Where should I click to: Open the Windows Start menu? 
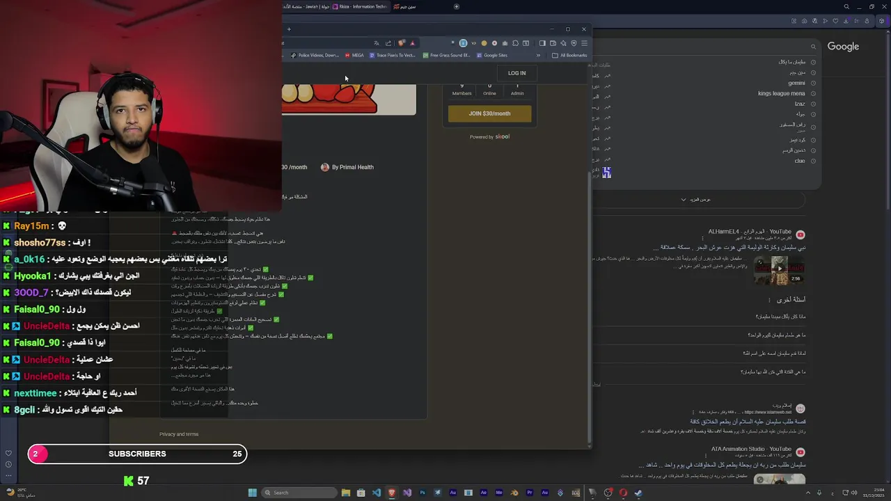[253, 493]
